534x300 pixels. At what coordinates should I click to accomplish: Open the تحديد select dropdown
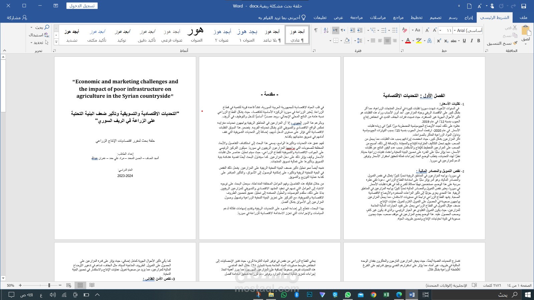[39, 42]
